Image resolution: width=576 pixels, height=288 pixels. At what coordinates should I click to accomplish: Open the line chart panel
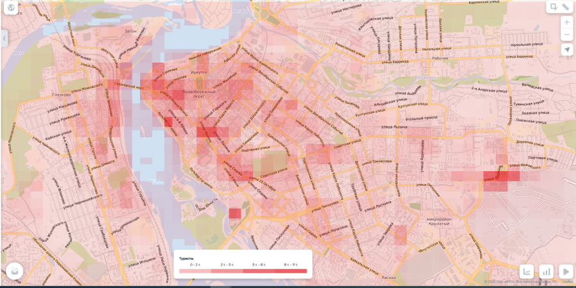point(526,271)
